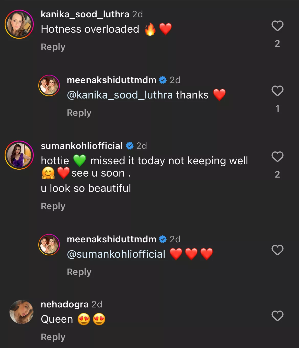
Task: Tap meenakshiduttmdm's avatar on three-hearts reply
Action: point(49,244)
